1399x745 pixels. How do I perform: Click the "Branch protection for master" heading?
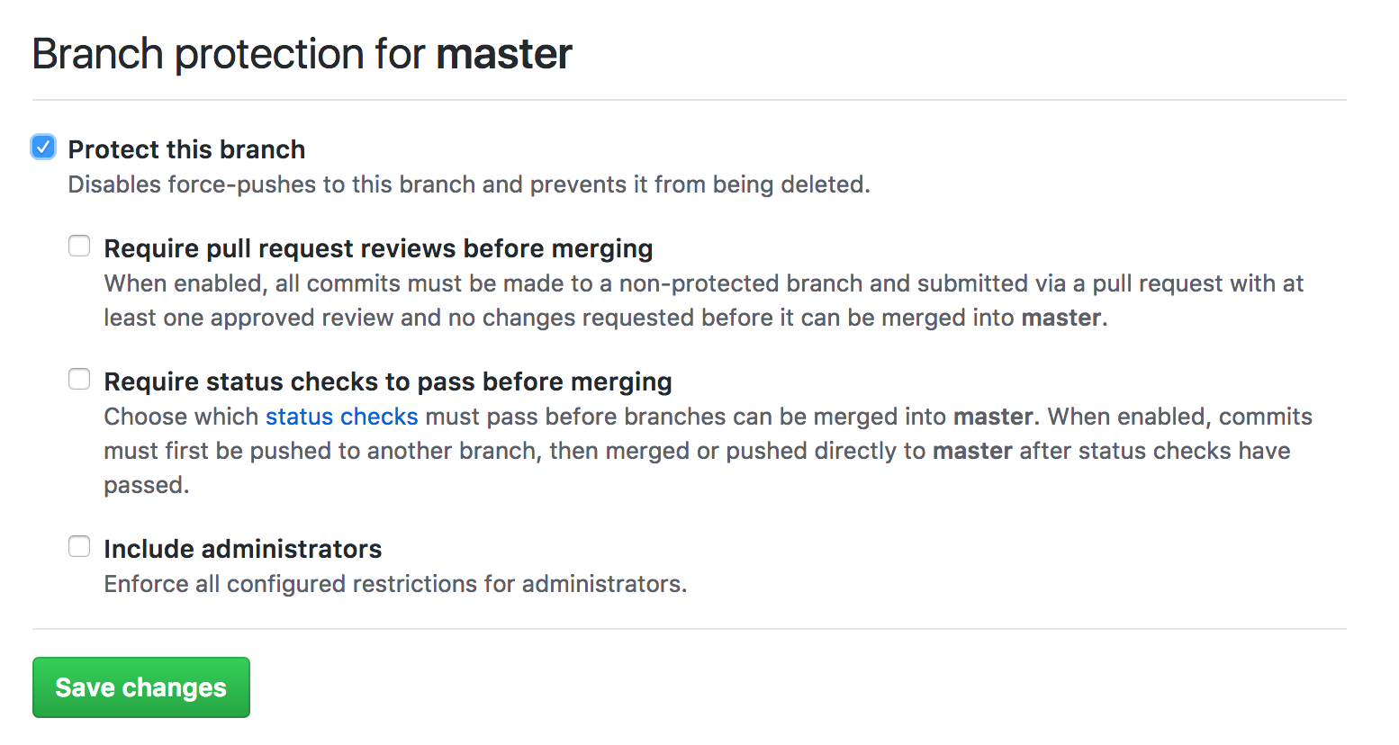(x=302, y=54)
